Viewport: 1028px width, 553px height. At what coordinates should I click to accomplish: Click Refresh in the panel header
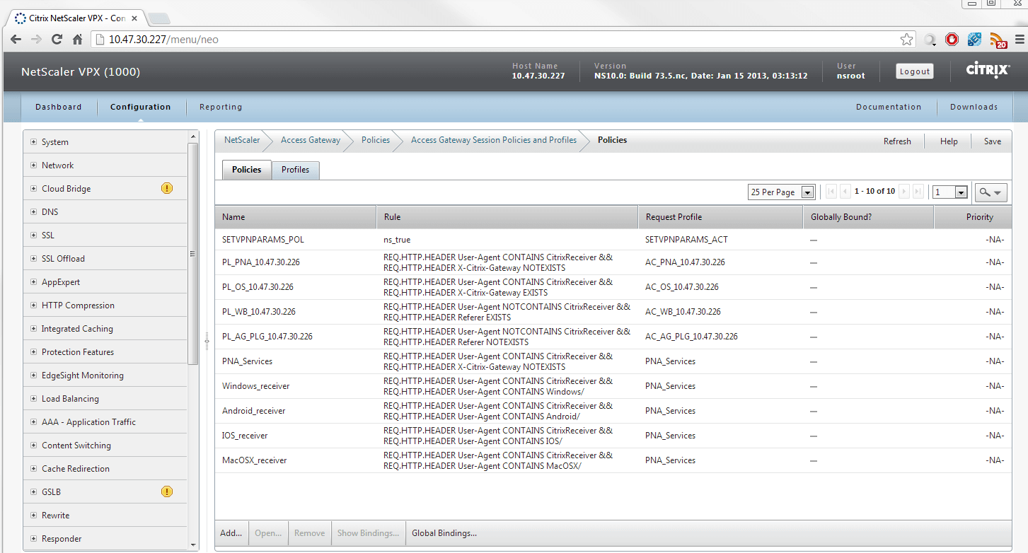tap(897, 141)
